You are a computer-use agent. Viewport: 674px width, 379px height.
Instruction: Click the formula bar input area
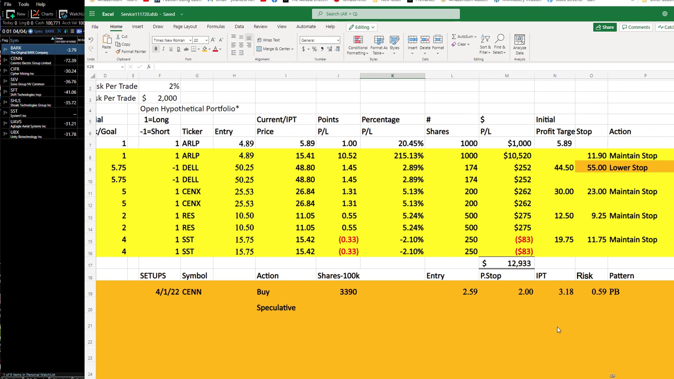click(414, 67)
